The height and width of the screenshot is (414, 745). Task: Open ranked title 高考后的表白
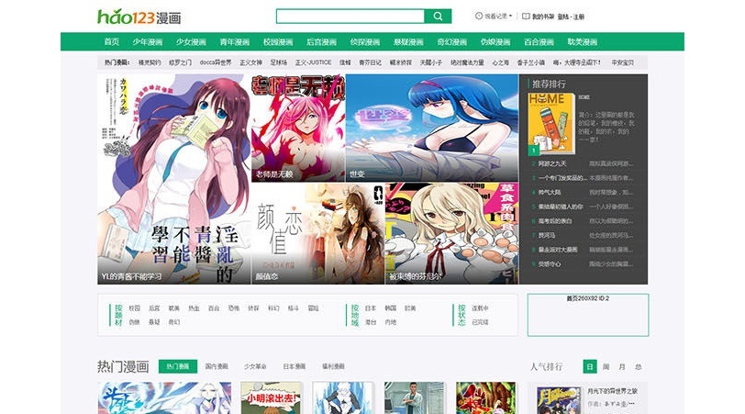coord(555,221)
